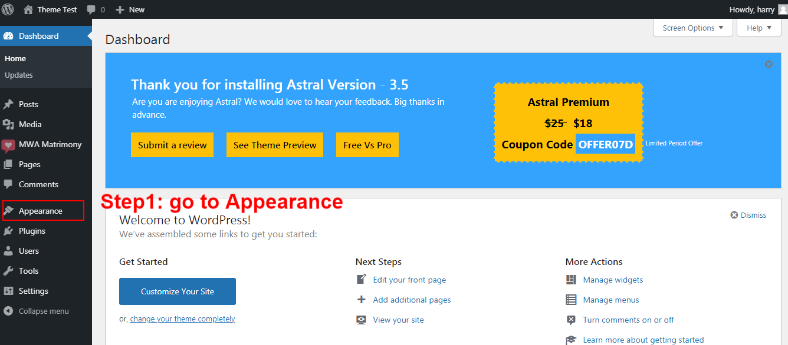
Task: Open Manage menus link
Action: coord(611,300)
